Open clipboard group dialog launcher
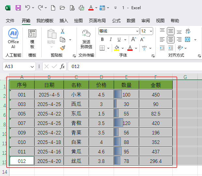This screenshot has height=176, width=202. coord(74,56)
